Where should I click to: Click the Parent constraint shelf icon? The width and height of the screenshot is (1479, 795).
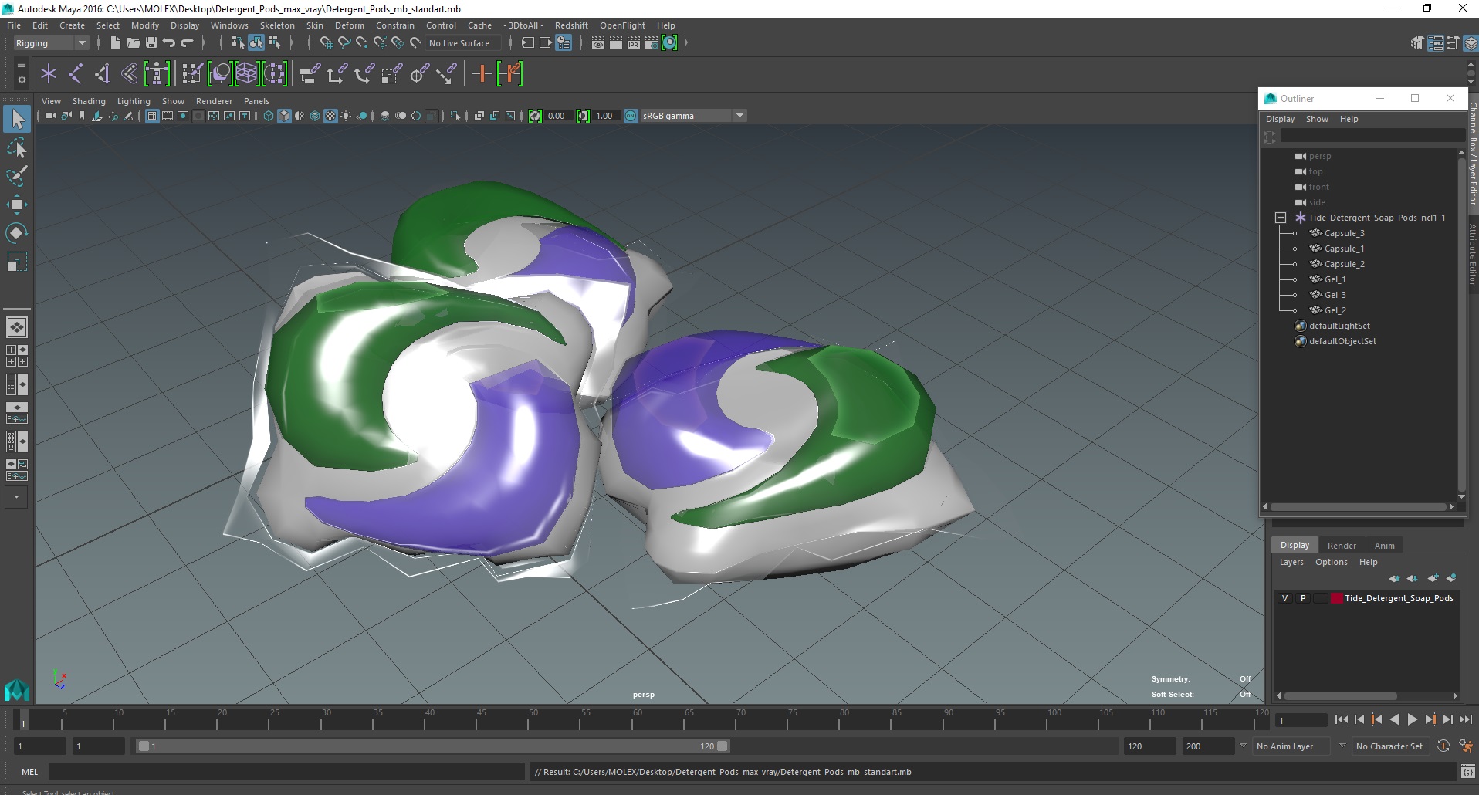[310, 74]
